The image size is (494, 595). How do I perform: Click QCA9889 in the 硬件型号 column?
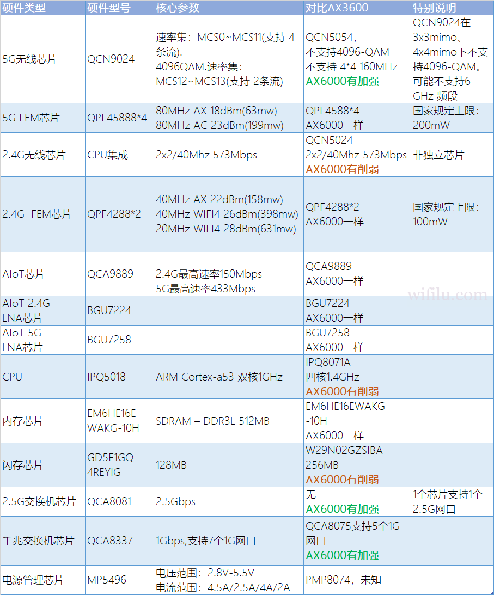119,274
